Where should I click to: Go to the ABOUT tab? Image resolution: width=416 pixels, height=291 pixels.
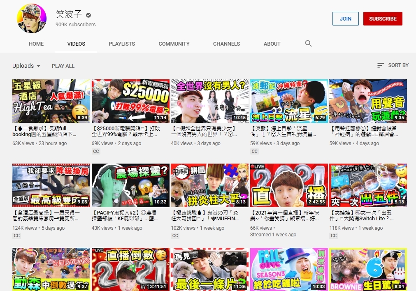(272, 44)
